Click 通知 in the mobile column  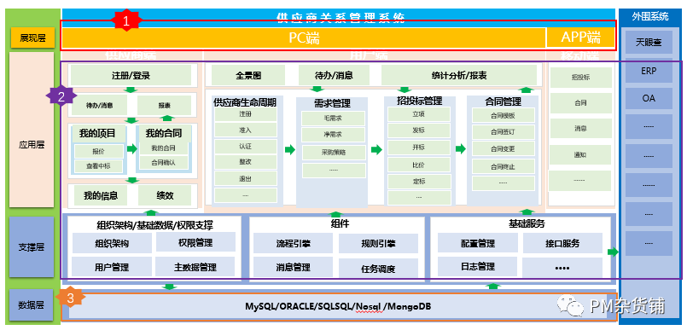tap(580, 154)
